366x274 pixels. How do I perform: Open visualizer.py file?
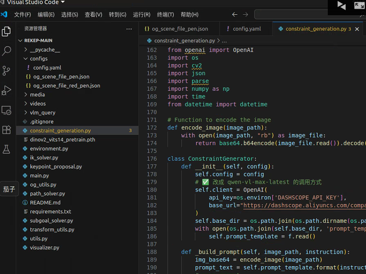77,247
